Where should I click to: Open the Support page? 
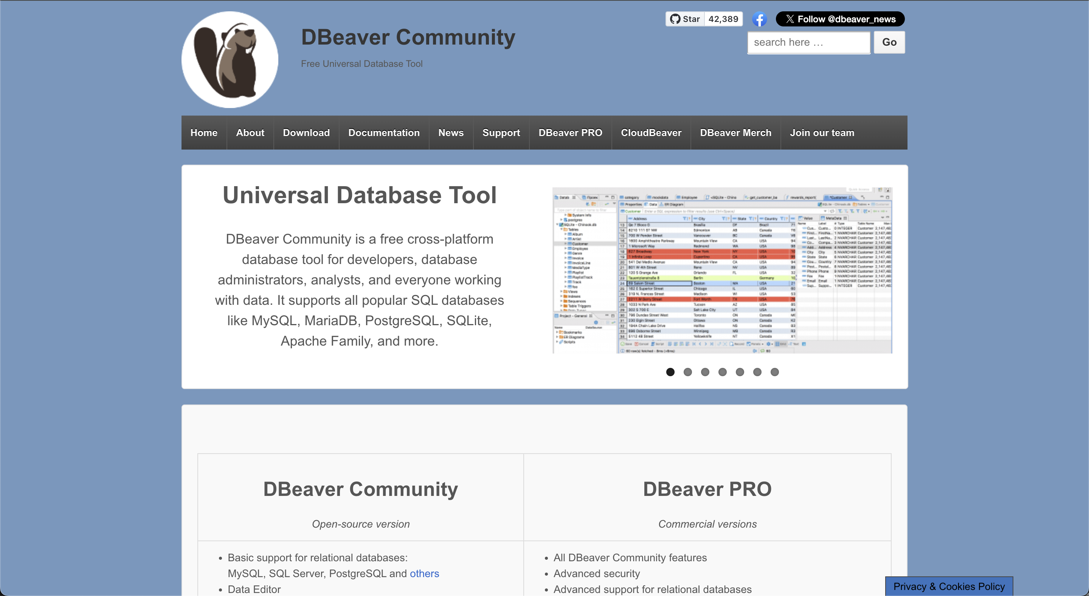click(x=501, y=132)
